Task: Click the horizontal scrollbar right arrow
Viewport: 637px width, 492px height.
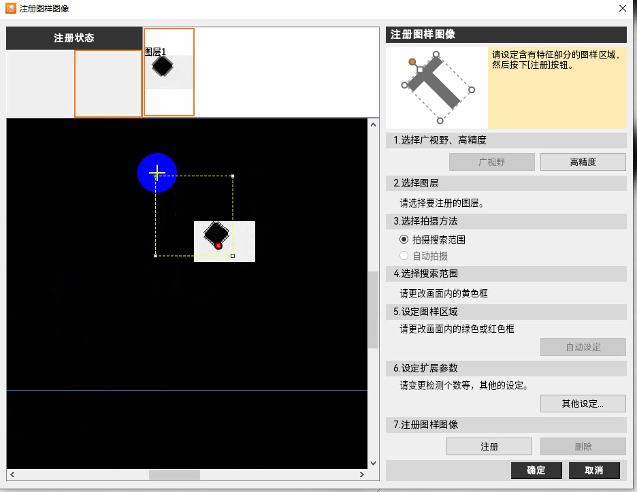Action: point(361,474)
